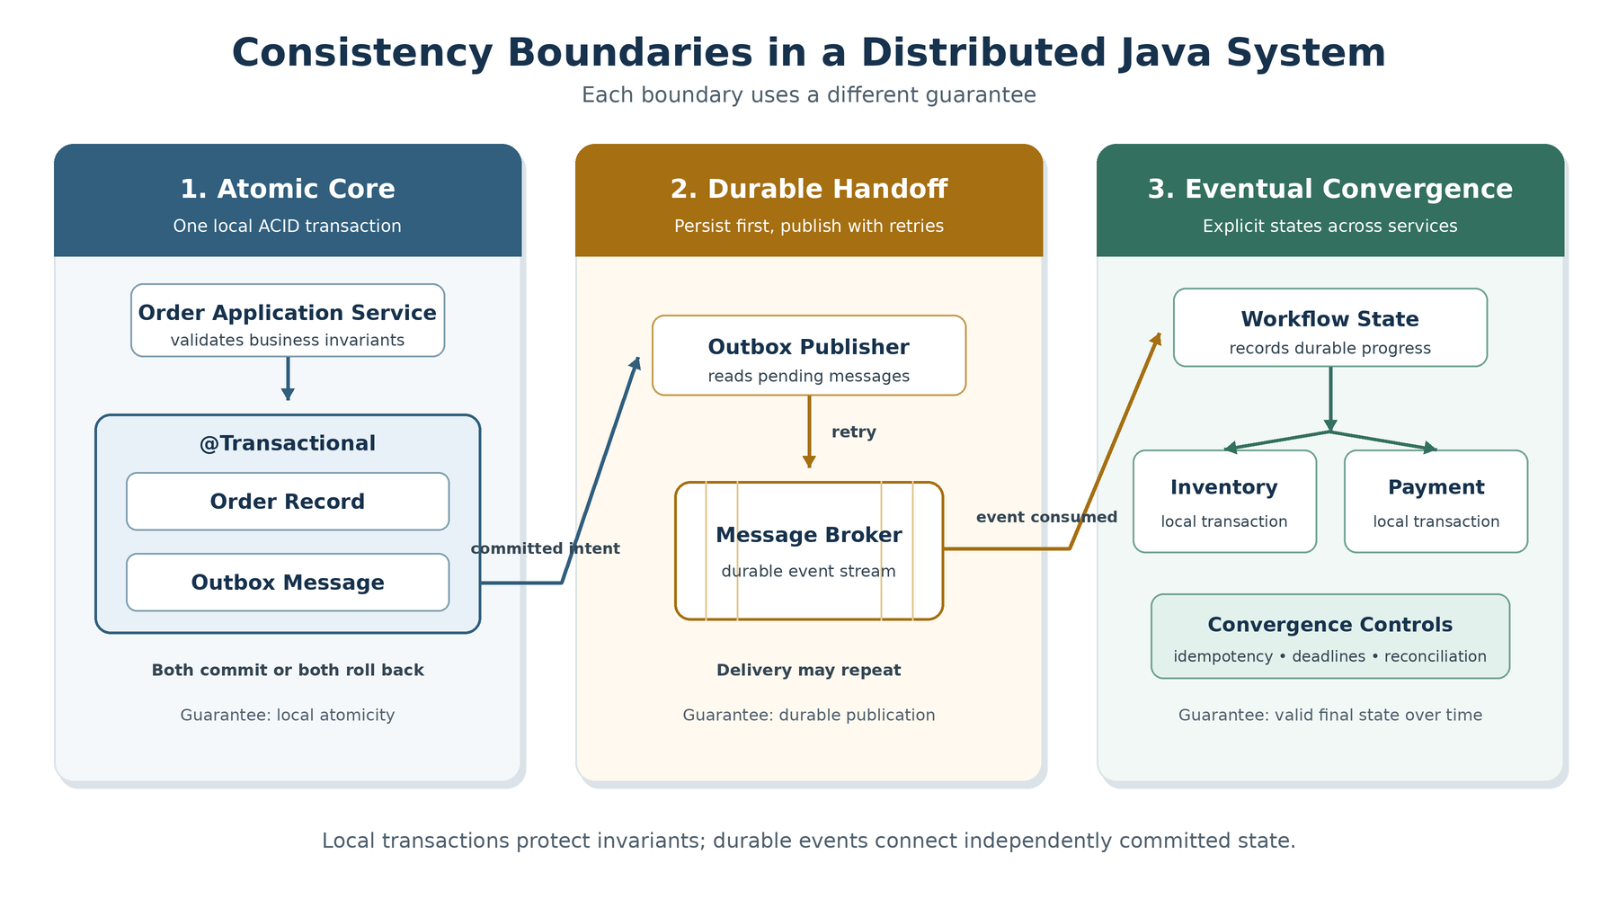Screen dimensions: 1618x899
Task: Click 'Delivery may repeat' text
Action: [809, 670]
